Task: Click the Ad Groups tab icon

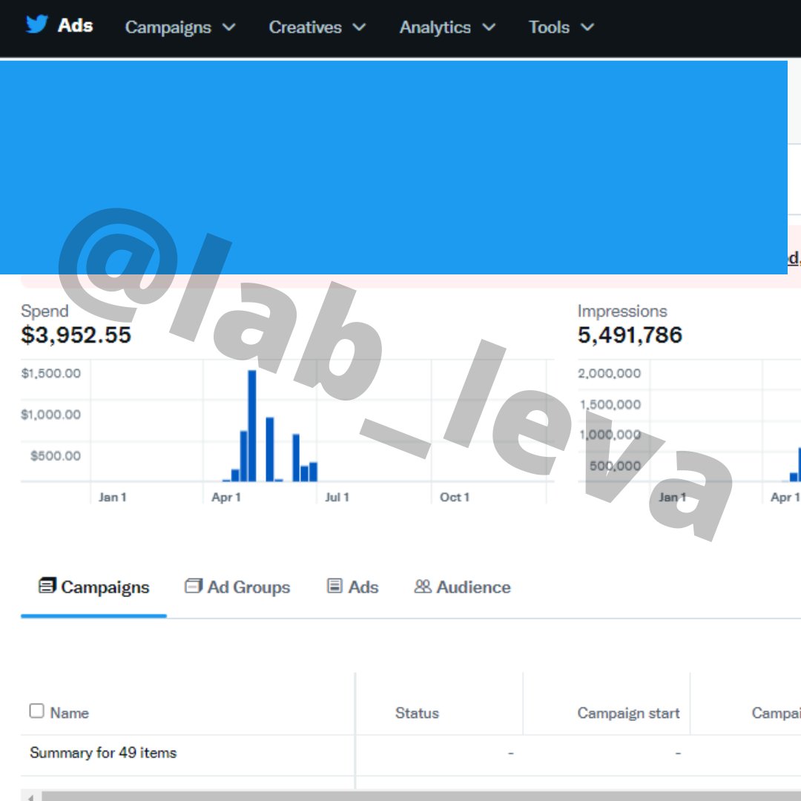Action: point(193,585)
